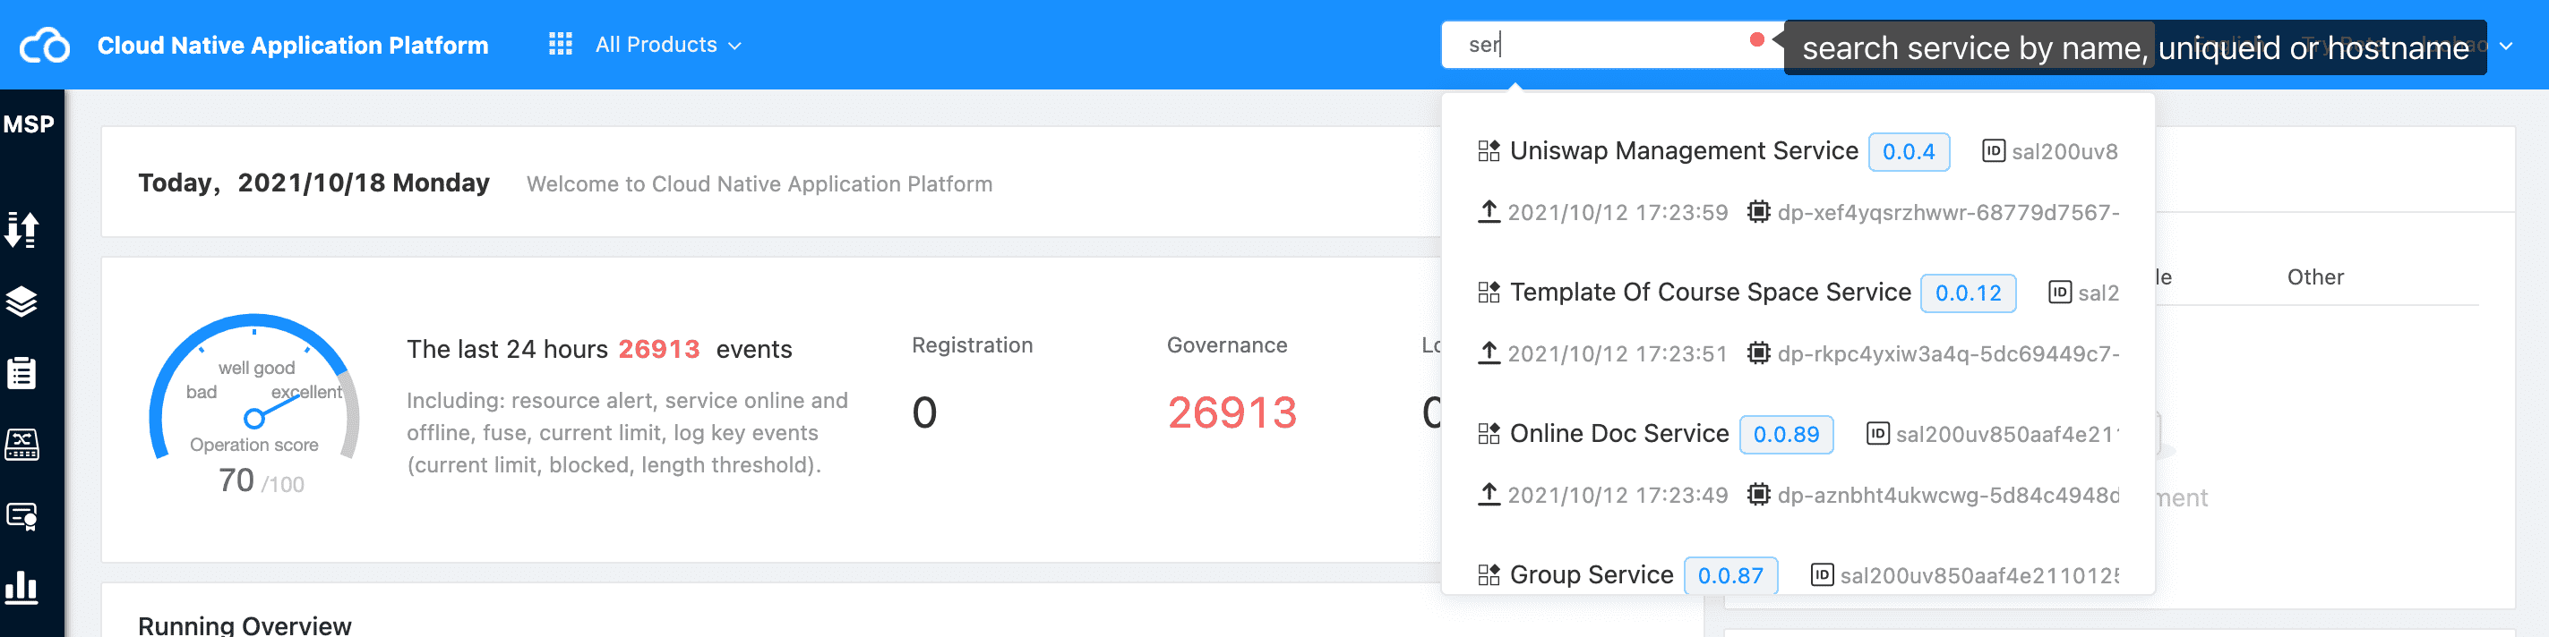
Task: Click chip icon beside dp-xef4yqsrzhwwr hostname
Action: pos(1757,212)
